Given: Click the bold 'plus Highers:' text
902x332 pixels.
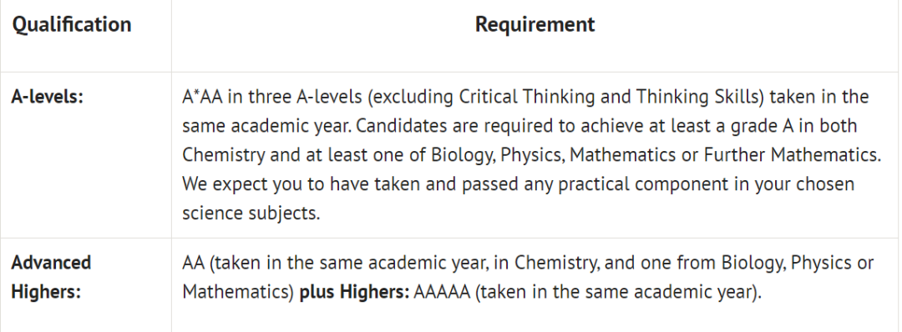Looking at the screenshot, I should 354,292.
